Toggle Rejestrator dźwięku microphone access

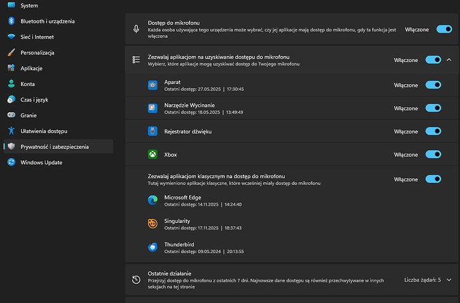pyautogui.click(x=433, y=131)
